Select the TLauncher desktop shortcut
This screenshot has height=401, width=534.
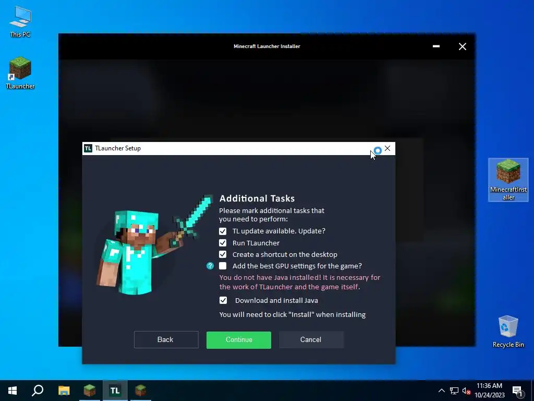(20, 73)
